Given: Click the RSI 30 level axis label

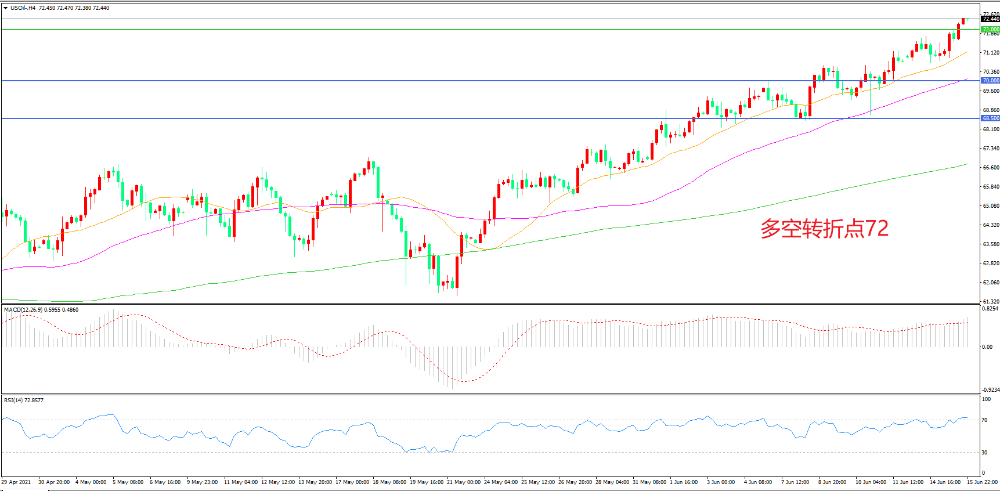Looking at the screenshot, I should pos(984,453).
